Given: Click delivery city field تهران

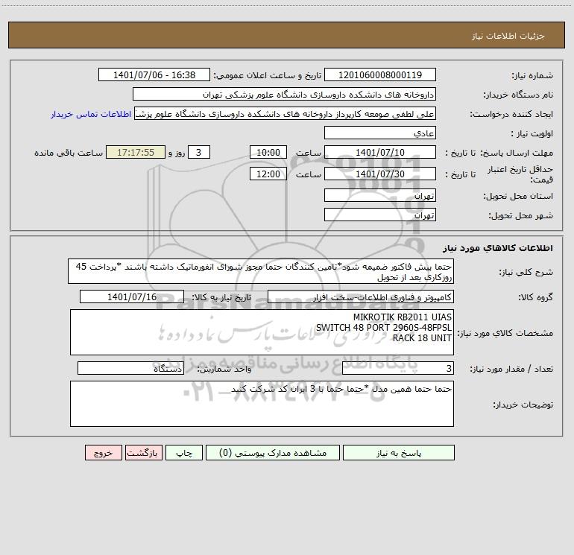Looking at the screenshot, I should (x=380, y=215).
